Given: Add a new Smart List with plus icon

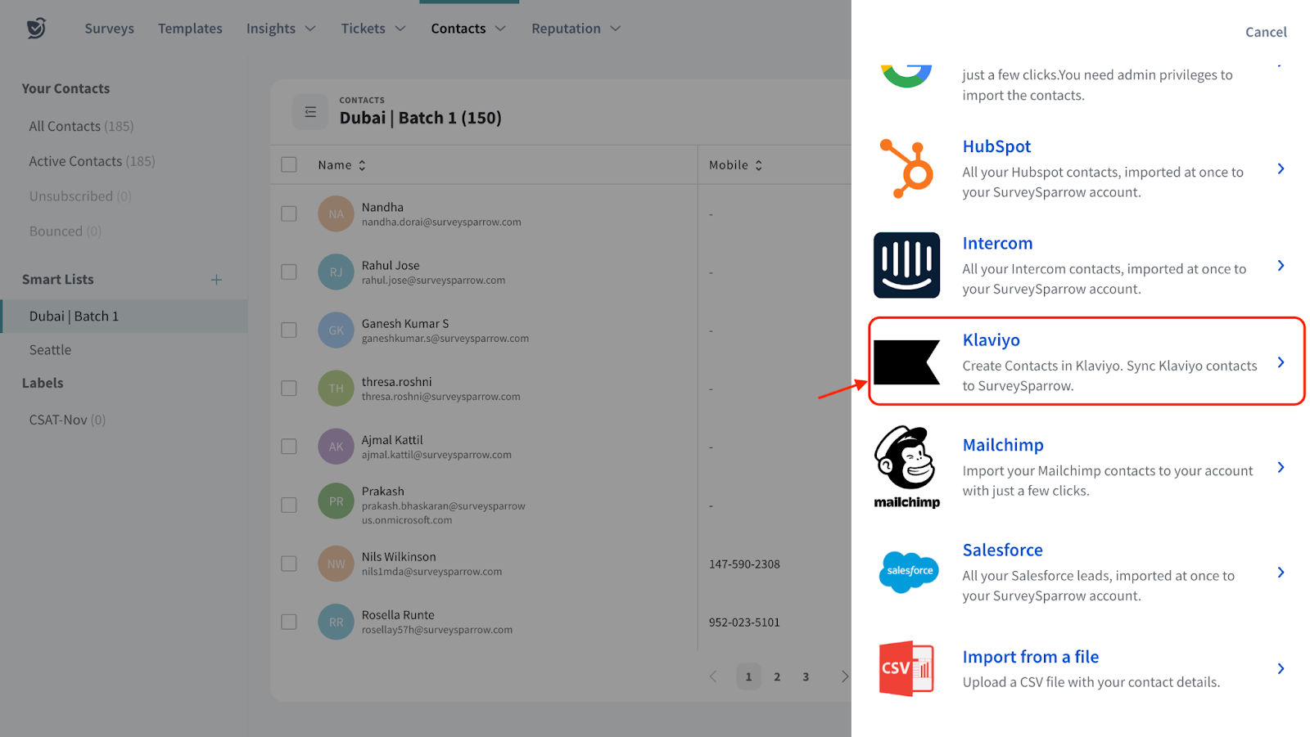Looking at the screenshot, I should tap(216, 280).
